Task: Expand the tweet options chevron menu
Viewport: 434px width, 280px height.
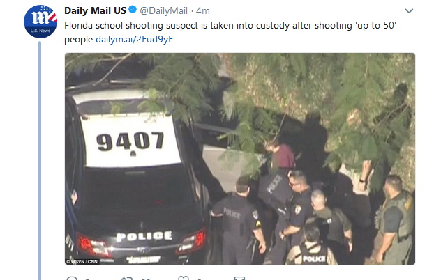Action: pos(409,11)
